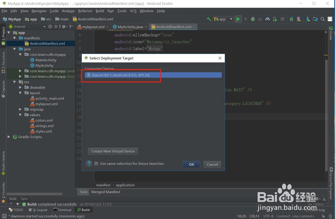The image size is (335, 219).
Task: Click the Apply Changes lightning icon
Action: point(246,19)
